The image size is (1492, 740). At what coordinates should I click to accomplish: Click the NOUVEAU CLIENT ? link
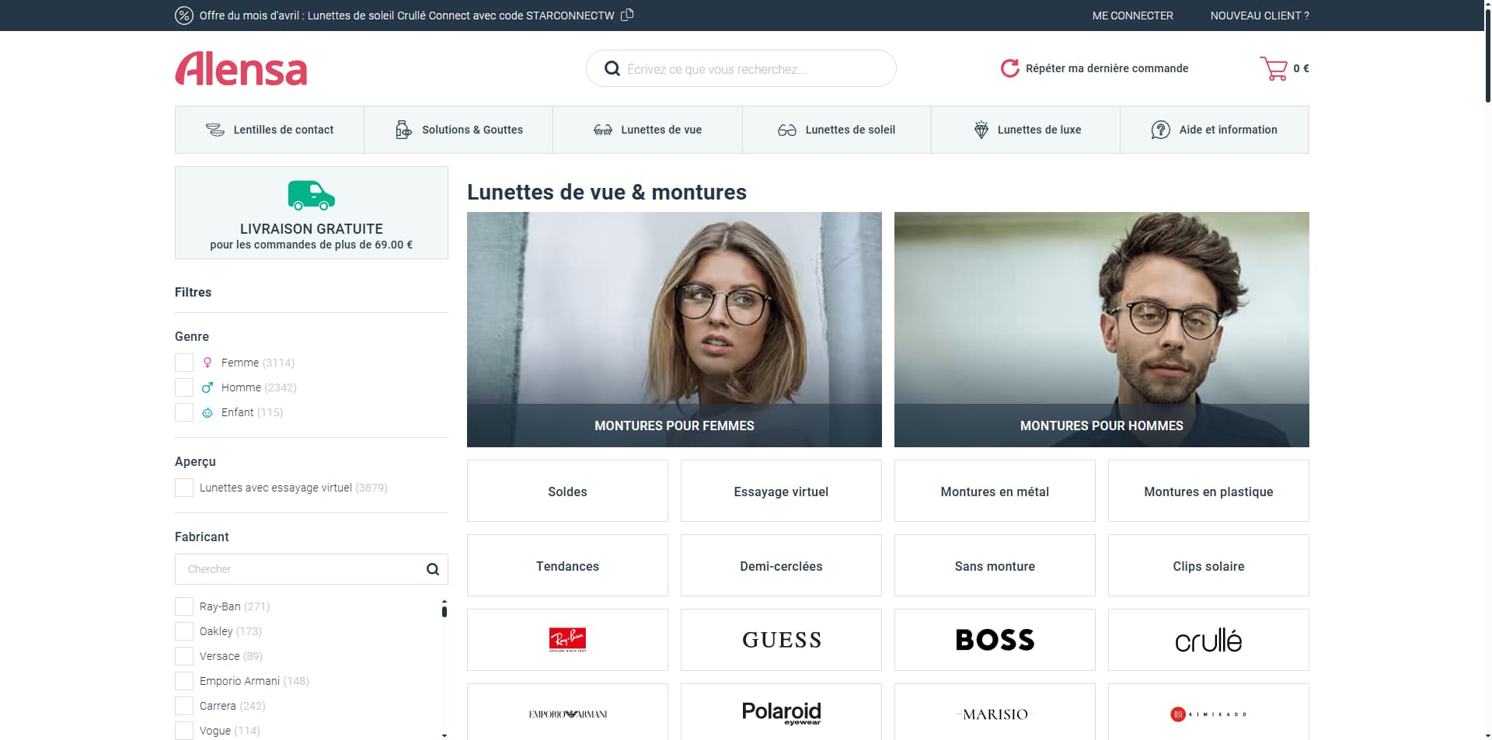tap(1260, 16)
